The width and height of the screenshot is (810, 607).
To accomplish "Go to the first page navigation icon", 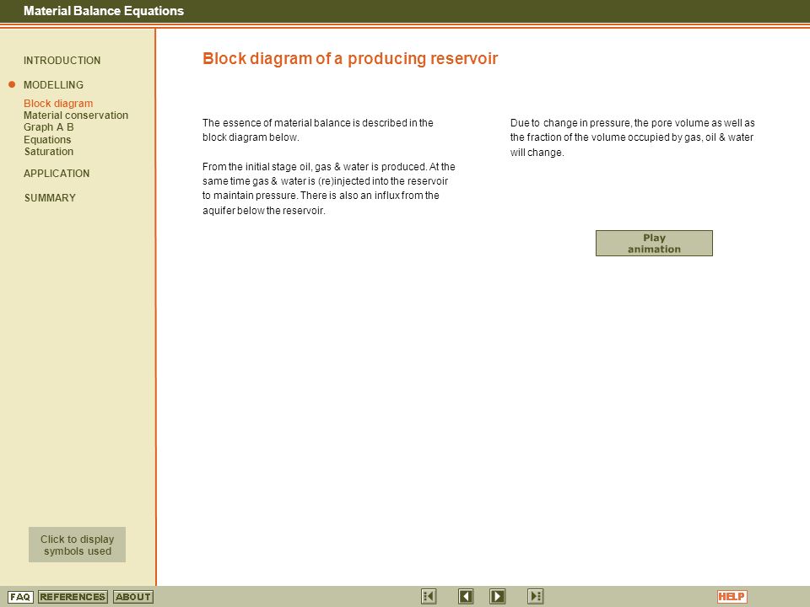I will [x=429, y=596].
